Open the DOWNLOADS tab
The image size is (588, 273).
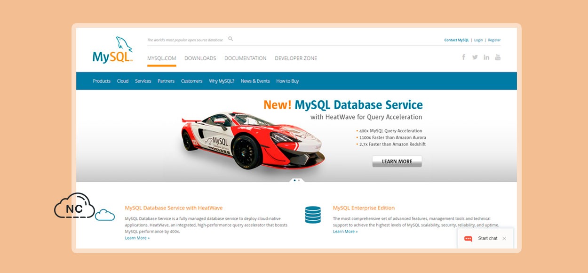200,58
